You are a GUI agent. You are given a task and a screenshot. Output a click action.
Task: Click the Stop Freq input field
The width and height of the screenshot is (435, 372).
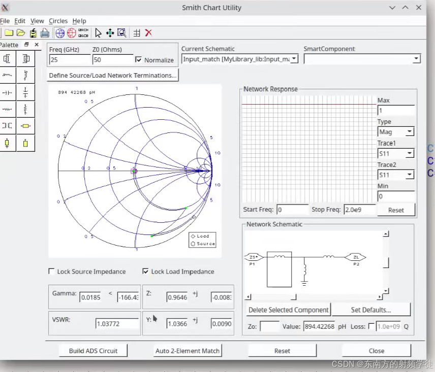360,210
